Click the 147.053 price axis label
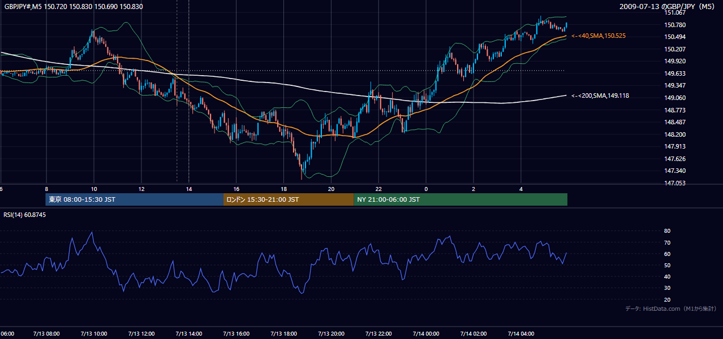The width and height of the screenshot is (723, 339). (x=675, y=183)
